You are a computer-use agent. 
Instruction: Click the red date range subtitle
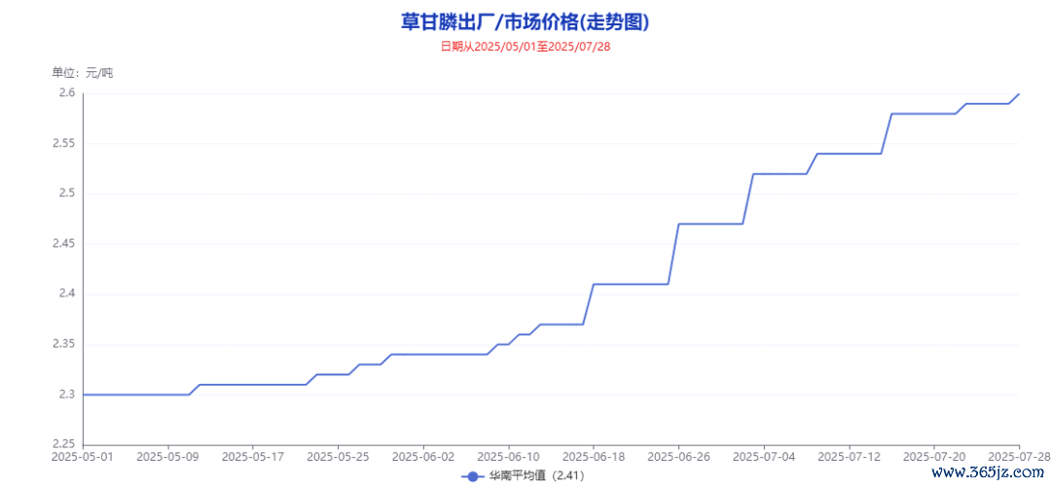pyautogui.click(x=525, y=47)
